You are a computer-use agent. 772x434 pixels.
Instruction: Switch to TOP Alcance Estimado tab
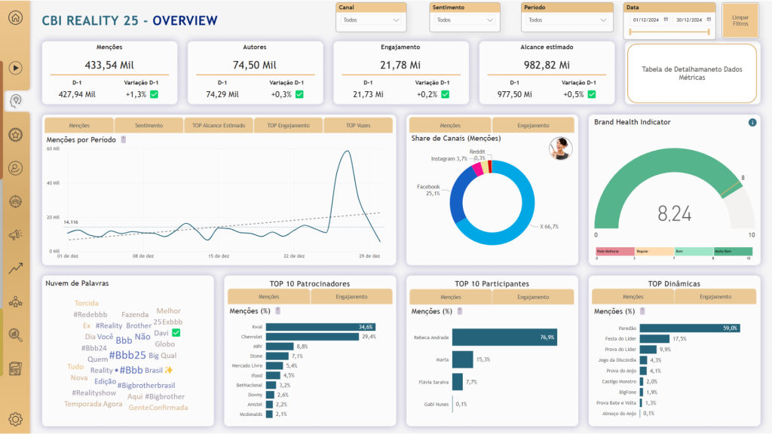tap(219, 126)
